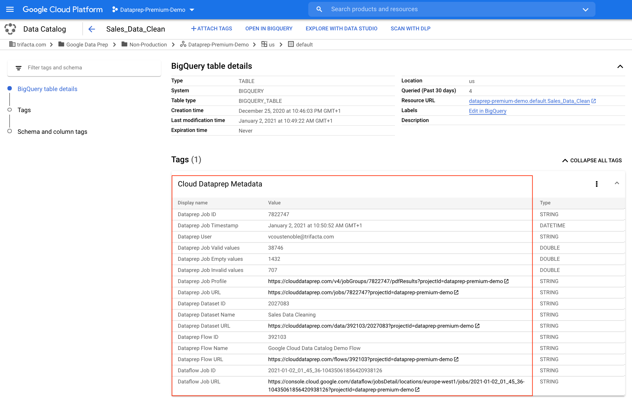Collapse the BigQuery table details section
This screenshot has height=402, width=632.
point(620,66)
